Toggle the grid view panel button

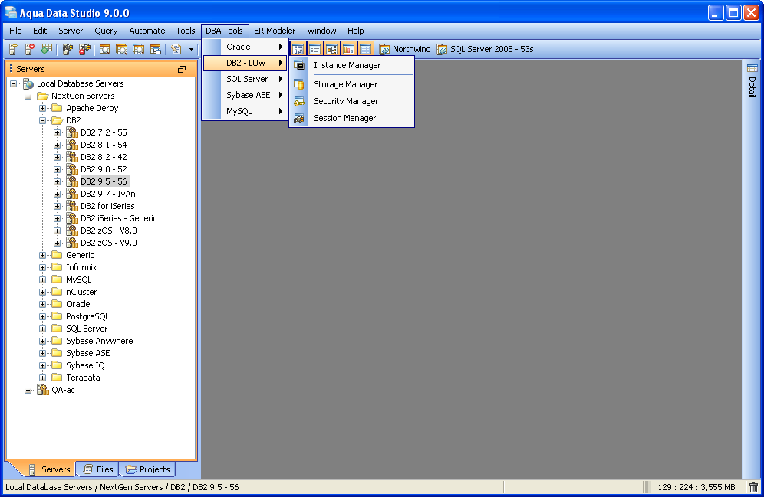[x=365, y=49]
